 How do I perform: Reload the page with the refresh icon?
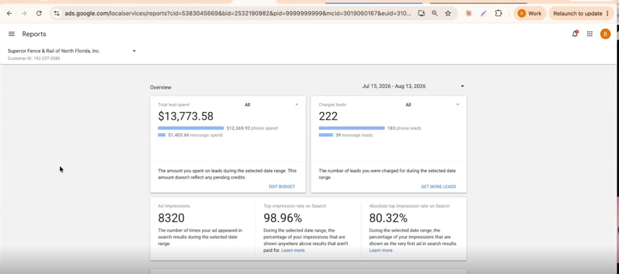pos(39,14)
